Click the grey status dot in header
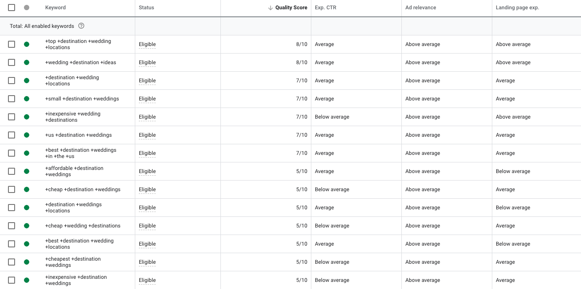Viewport: 581px width, 289px height. pos(27,8)
